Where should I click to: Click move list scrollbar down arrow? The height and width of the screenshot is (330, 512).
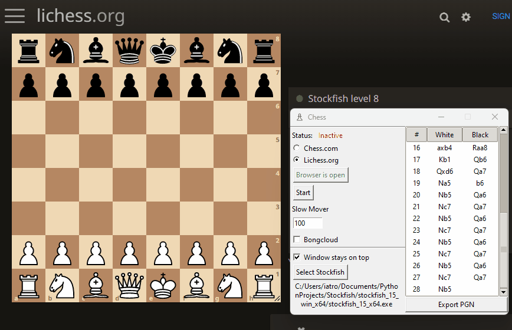tap(503, 292)
